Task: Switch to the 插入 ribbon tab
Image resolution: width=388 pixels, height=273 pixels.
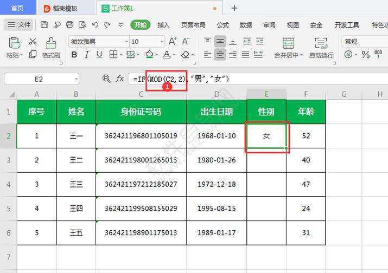Action: tap(163, 25)
